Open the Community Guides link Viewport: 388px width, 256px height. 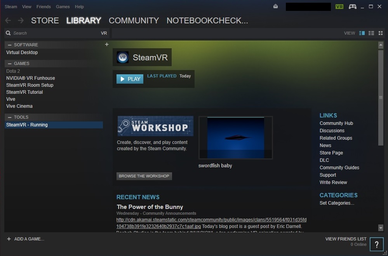coord(339,168)
